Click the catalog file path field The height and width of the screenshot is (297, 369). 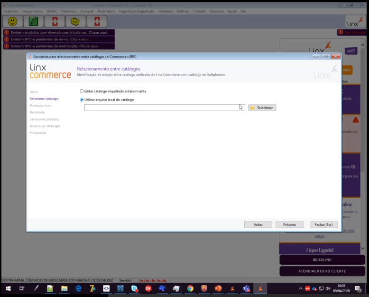pos(165,108)
